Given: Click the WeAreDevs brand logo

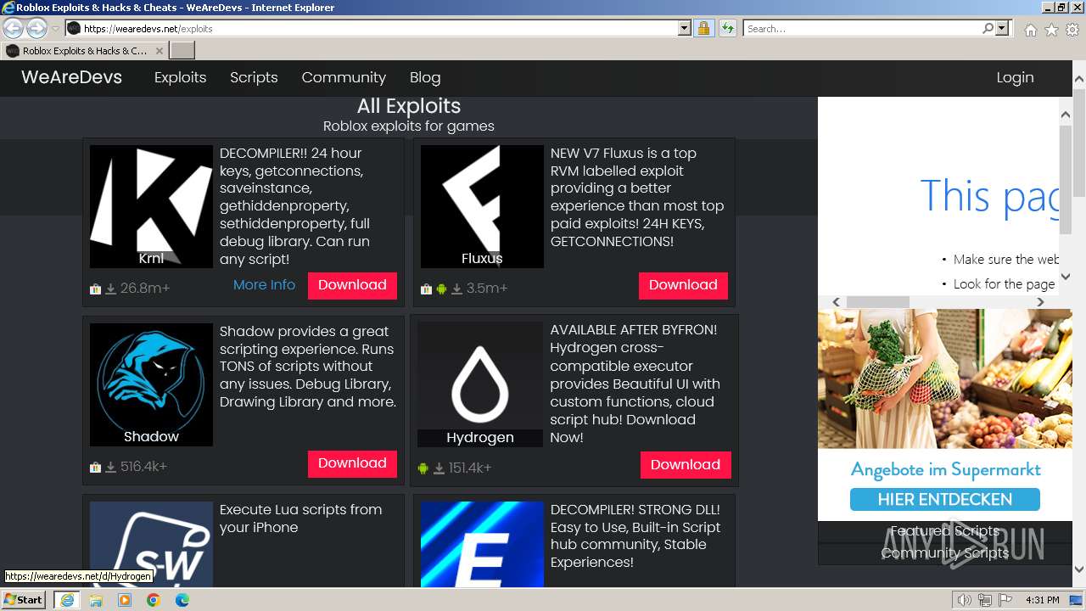Looking at the screenshot, I should coord(71,77).
